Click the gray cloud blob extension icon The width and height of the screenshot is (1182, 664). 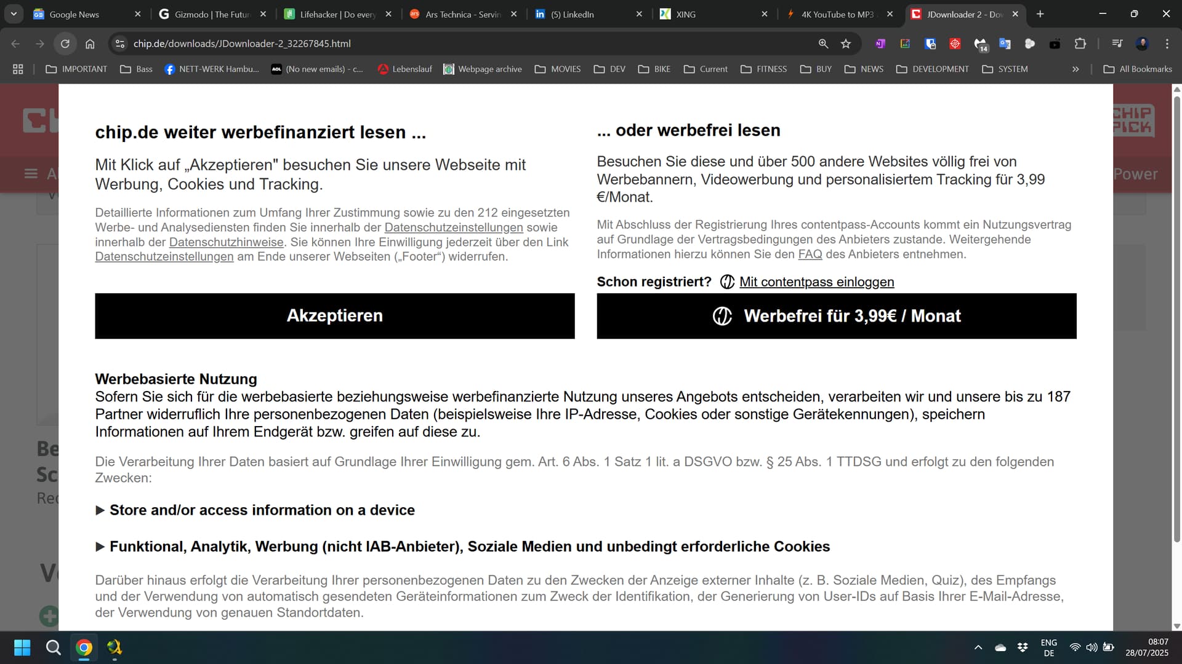point(1029,44)
